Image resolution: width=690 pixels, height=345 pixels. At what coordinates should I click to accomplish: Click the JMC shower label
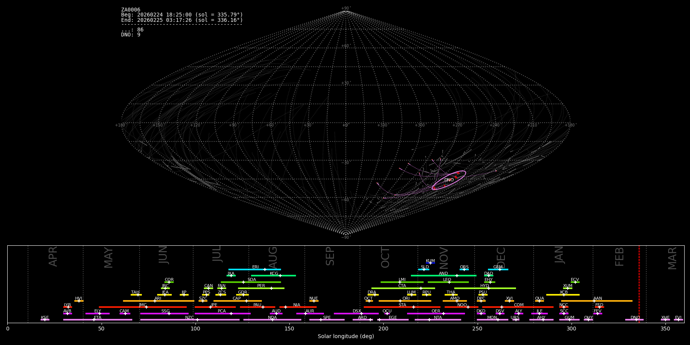(x=143, y=305)
